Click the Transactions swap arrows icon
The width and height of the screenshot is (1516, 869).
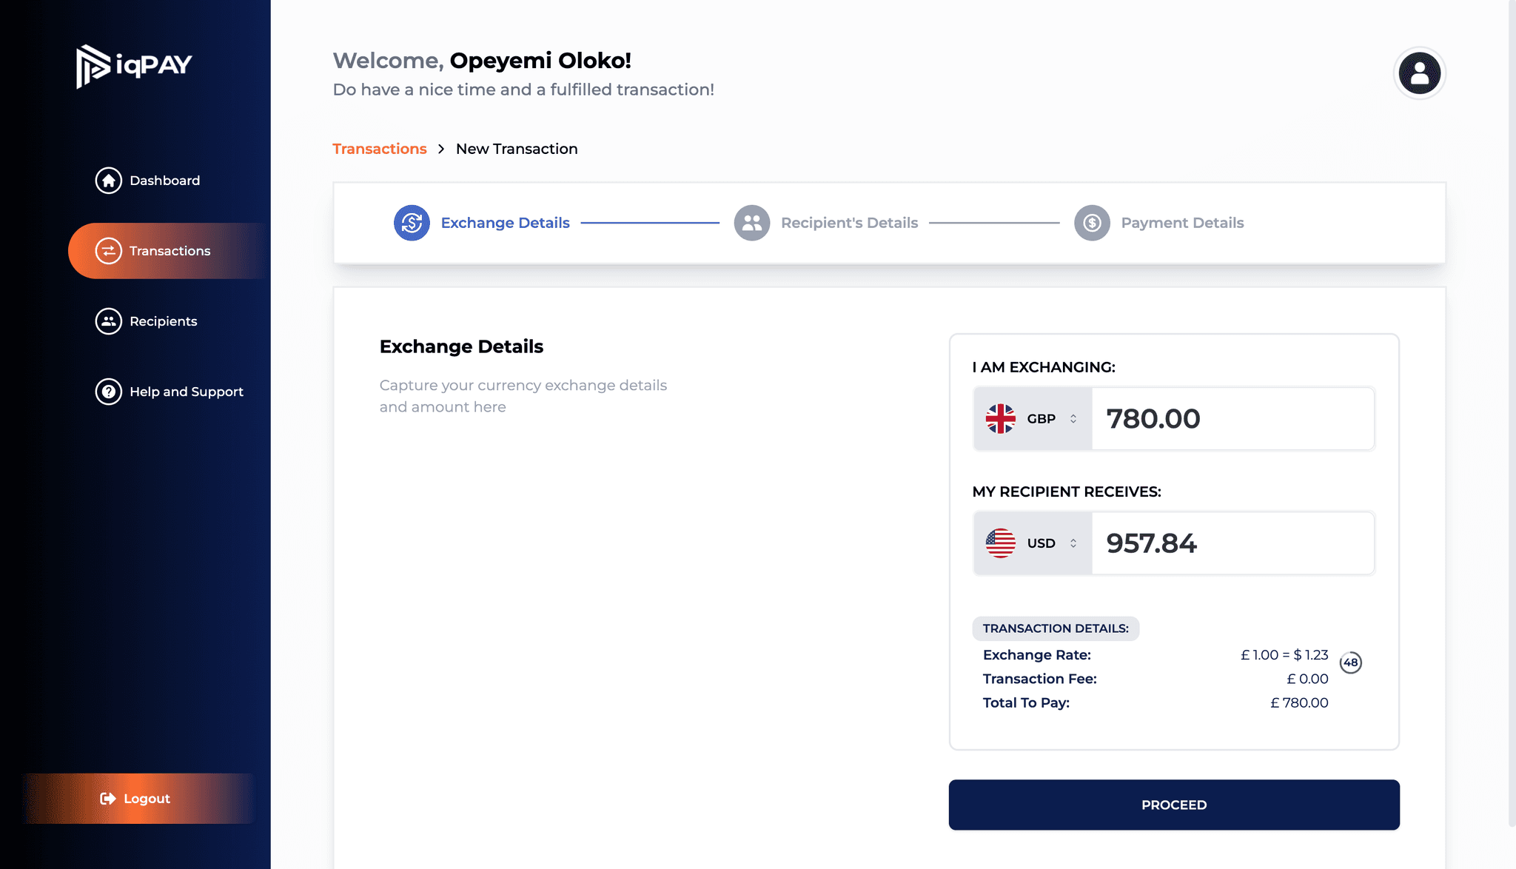pos(109,251)
